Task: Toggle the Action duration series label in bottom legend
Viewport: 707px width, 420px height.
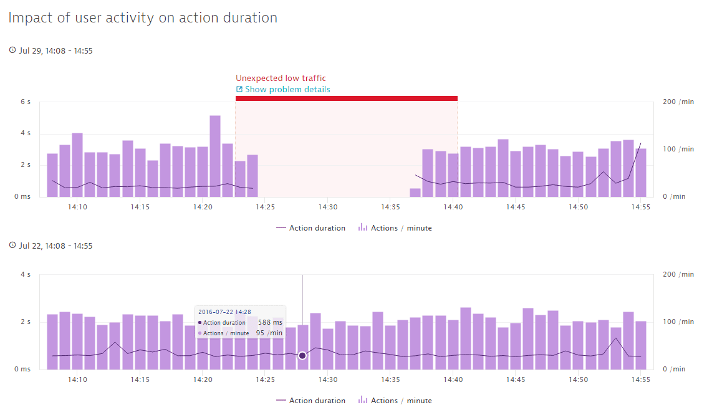Action: tap(317, 401)
